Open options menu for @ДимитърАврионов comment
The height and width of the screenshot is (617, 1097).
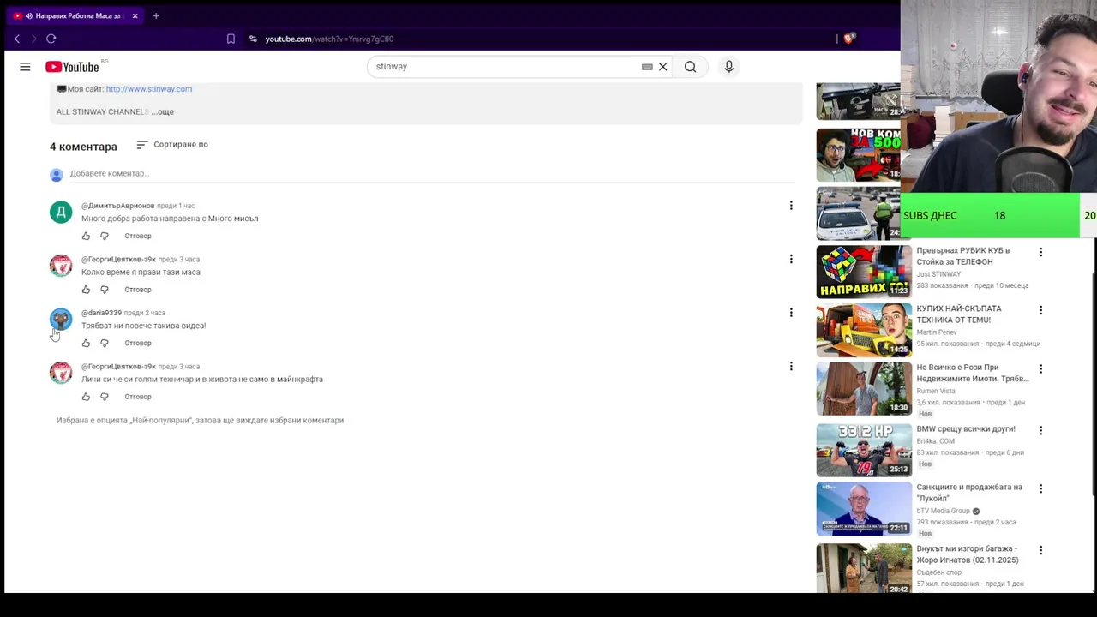click(x=791, y=206)
